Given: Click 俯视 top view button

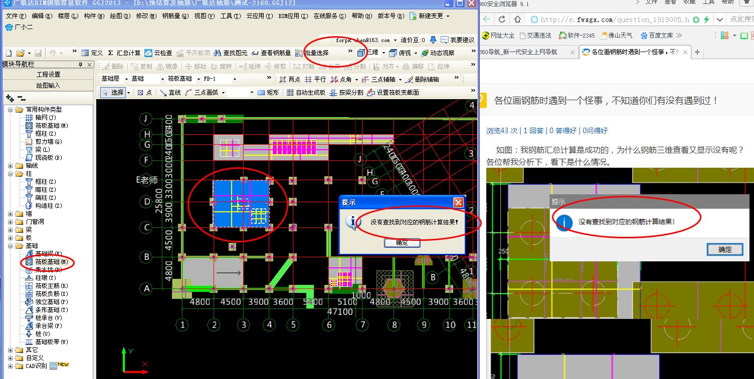Looking at the screenshot, I should tap(401, 53).
